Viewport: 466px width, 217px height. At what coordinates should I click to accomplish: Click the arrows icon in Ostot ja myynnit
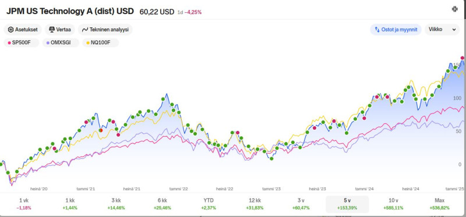pos(377,30)
